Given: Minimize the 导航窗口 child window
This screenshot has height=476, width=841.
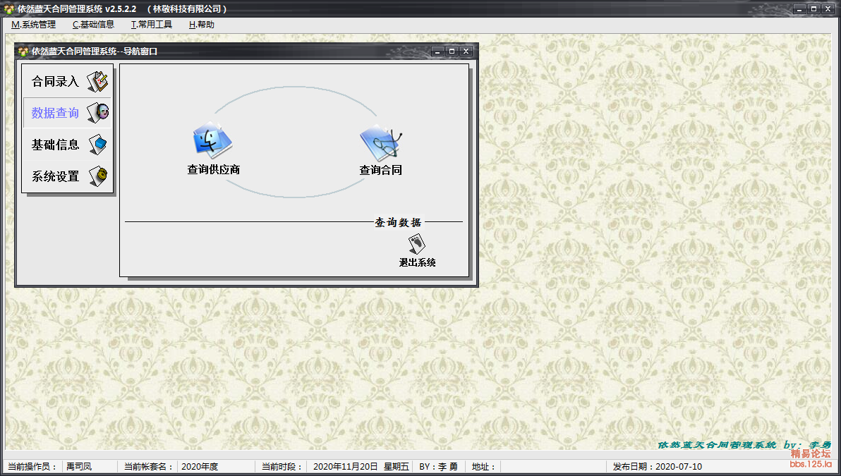Looking at the screenshot, I should (x=438, y=51).
